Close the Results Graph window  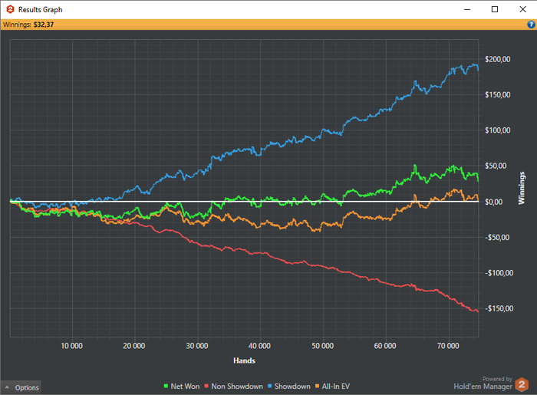(522, 9)
